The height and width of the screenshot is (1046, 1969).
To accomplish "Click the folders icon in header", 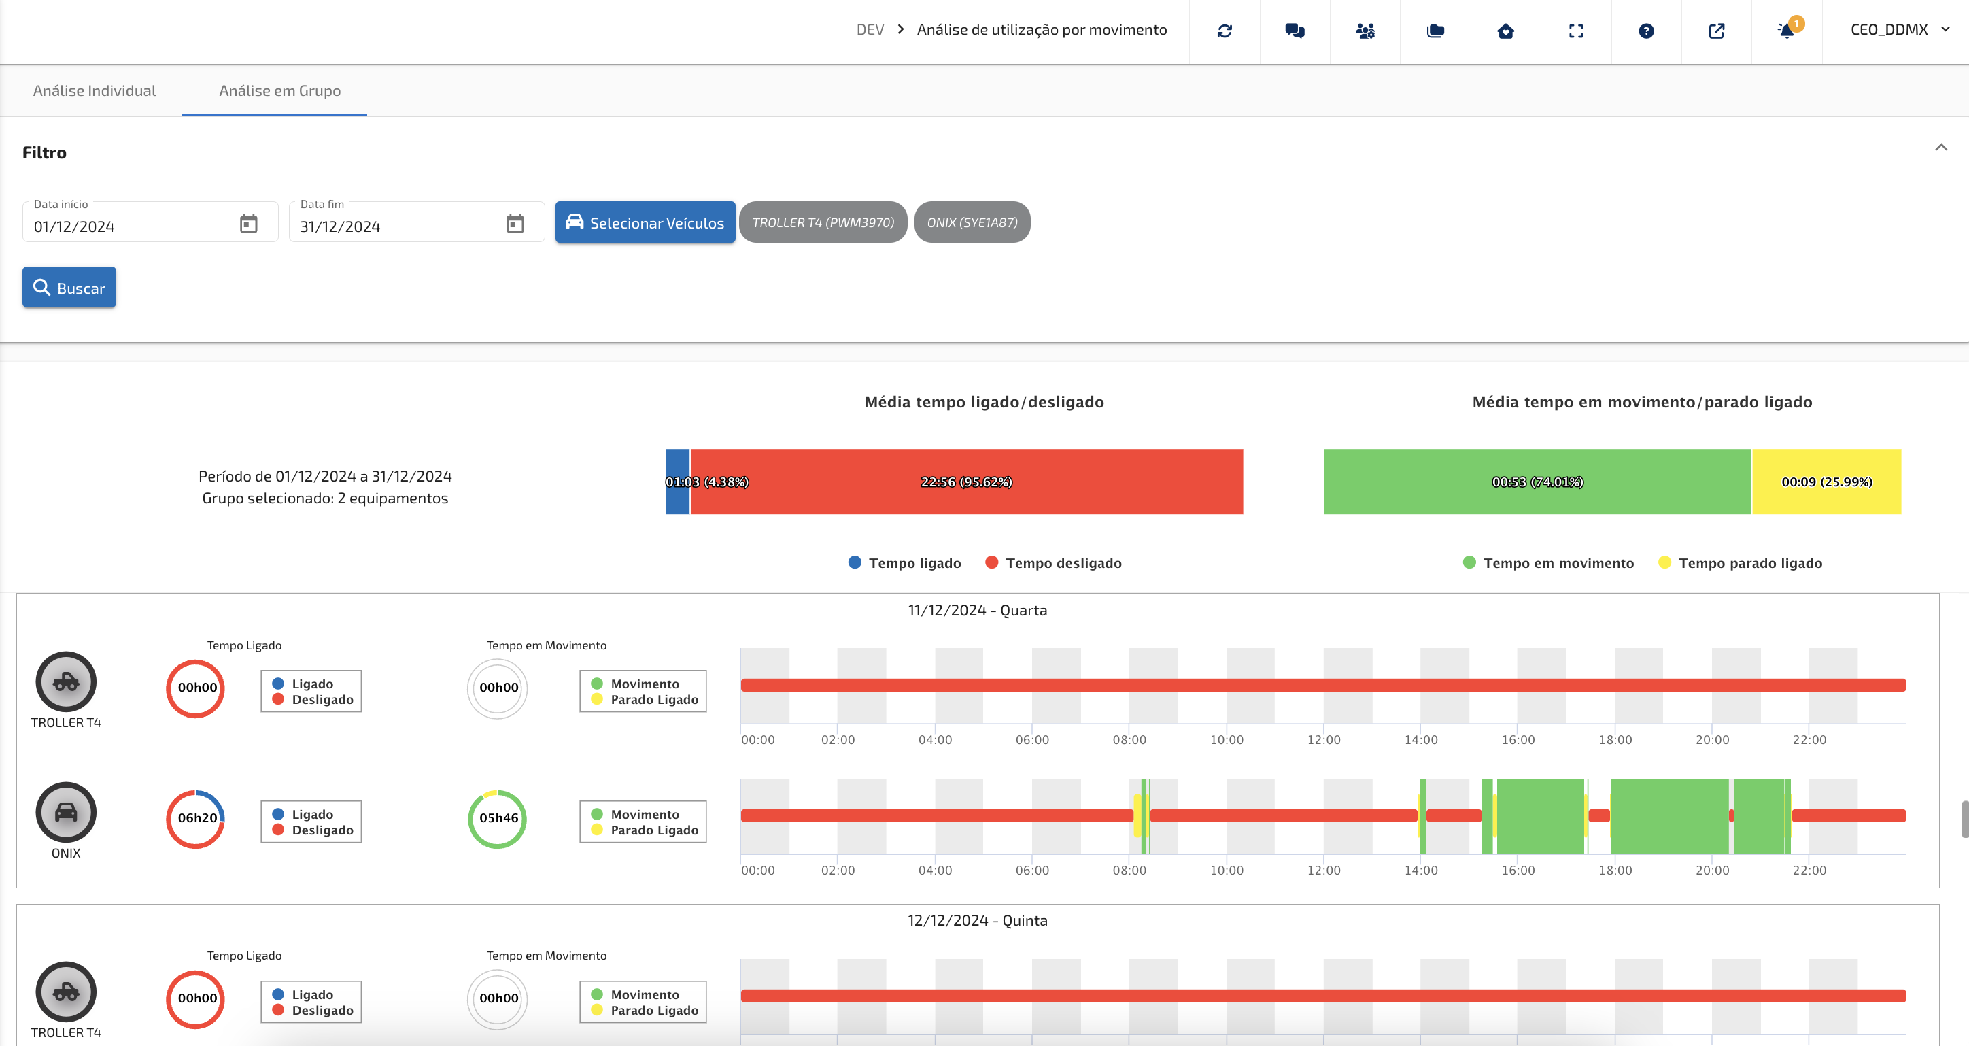I will click(x=1435, y=31).
